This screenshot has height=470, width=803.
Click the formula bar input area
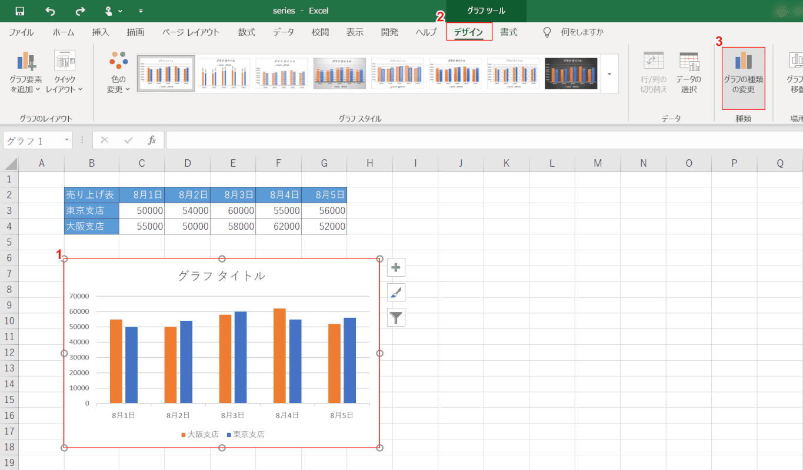click(x=484, y=140)
